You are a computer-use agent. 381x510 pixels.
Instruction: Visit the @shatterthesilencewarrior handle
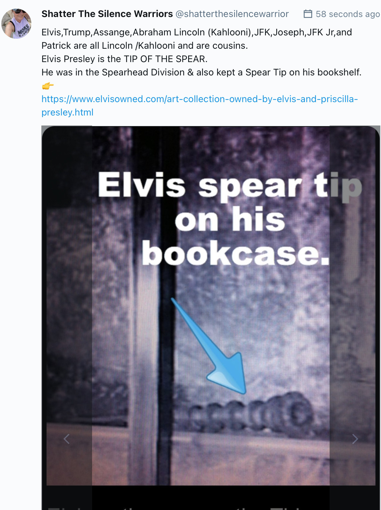232,14
